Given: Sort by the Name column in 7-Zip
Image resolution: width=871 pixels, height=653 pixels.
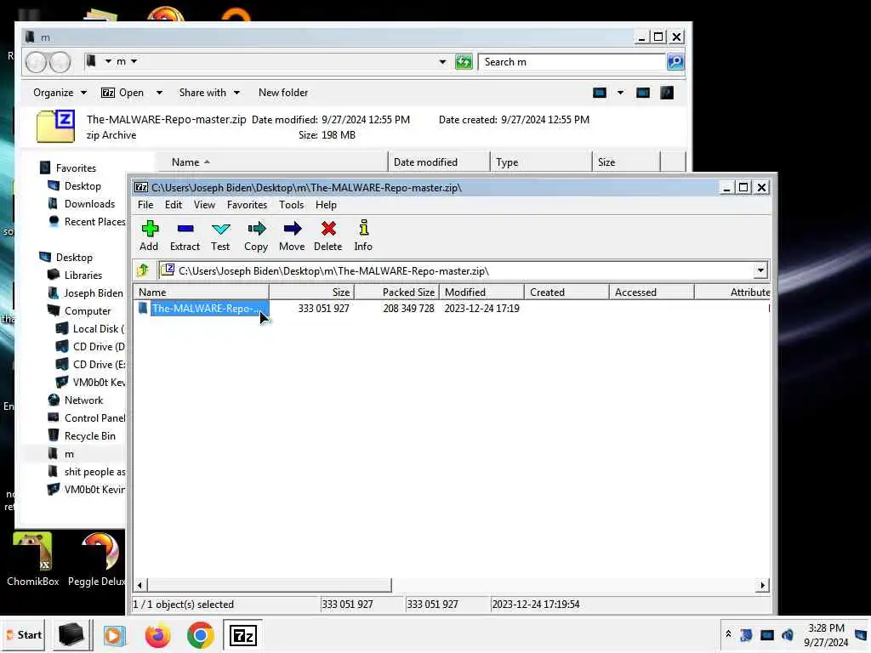Looking at the screenshot, I should click(201, 292).
